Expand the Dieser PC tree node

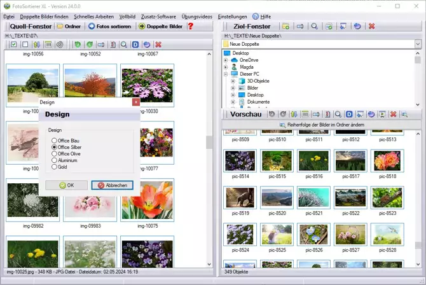point(226,74)
